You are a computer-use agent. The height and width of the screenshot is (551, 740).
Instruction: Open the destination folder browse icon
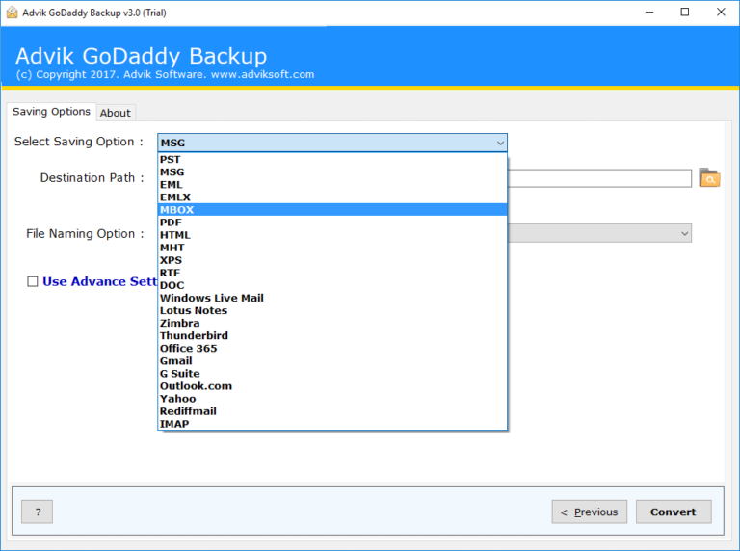pos(709,178)
